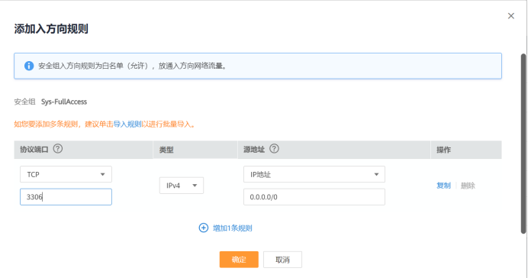Close the add inbound rule dialog
This screenshot has height=278, width=528.
coord(510,16)
